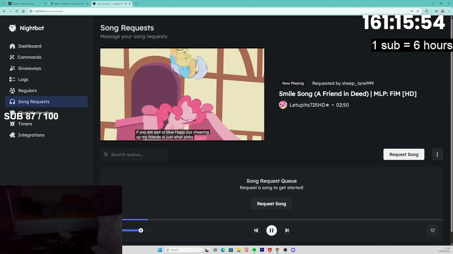This screenshot has height=254, width=453.
Task: Seek within the song progress bar
Action: click(x=282, y=219)
